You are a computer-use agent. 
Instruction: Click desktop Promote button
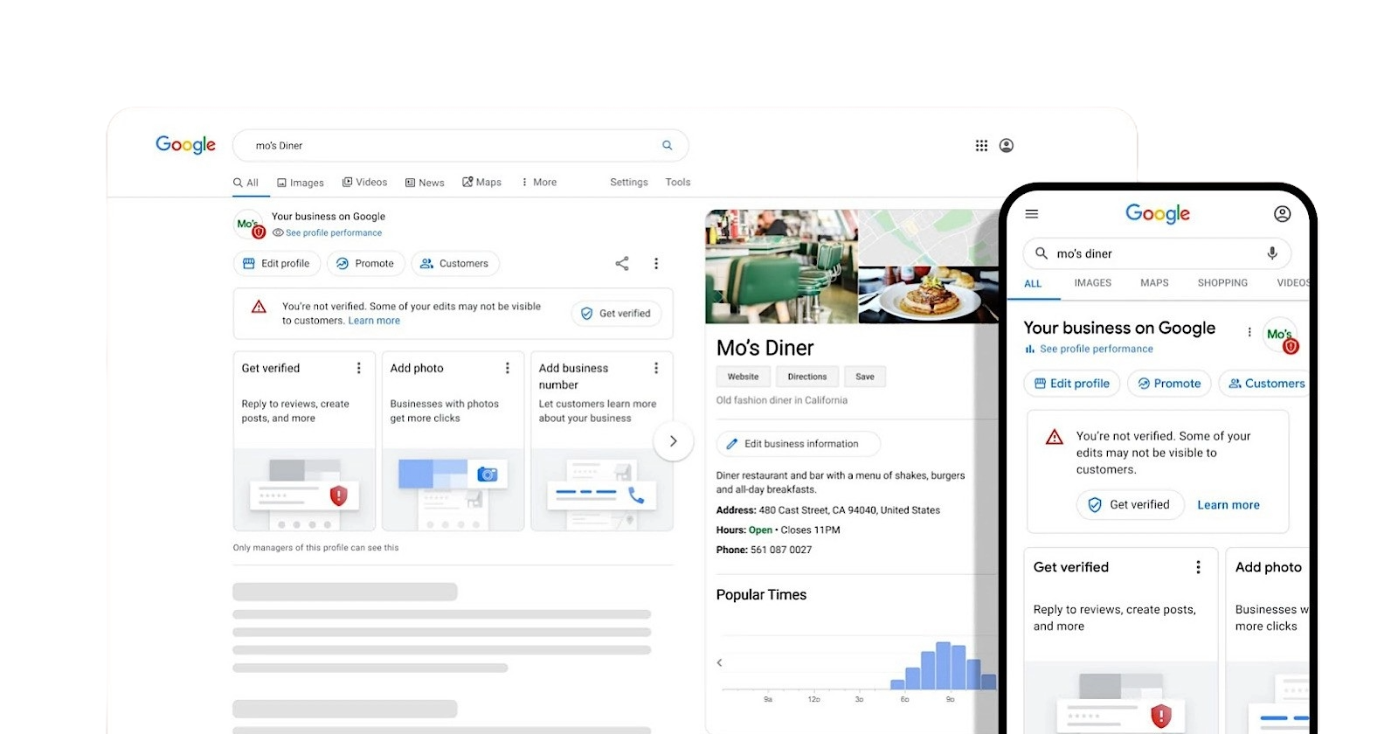coord(366,263)
